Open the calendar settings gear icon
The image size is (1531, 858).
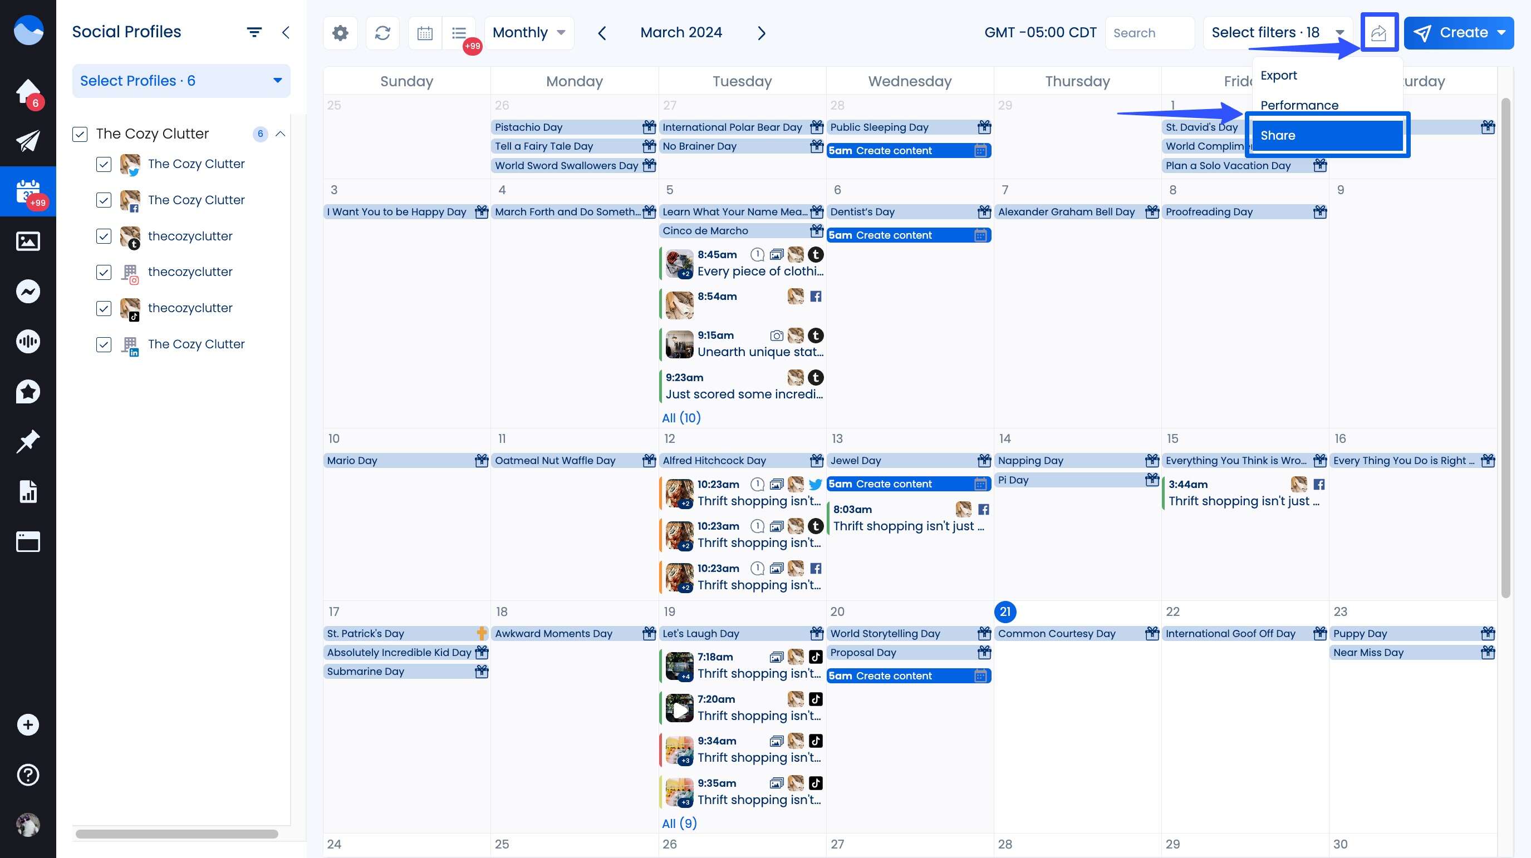click(x=340, y=33)
